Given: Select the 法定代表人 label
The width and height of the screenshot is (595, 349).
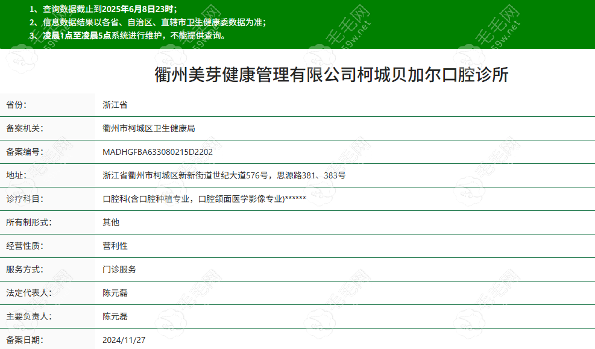Looking at the screenshot, I should [x=29, y=293].
